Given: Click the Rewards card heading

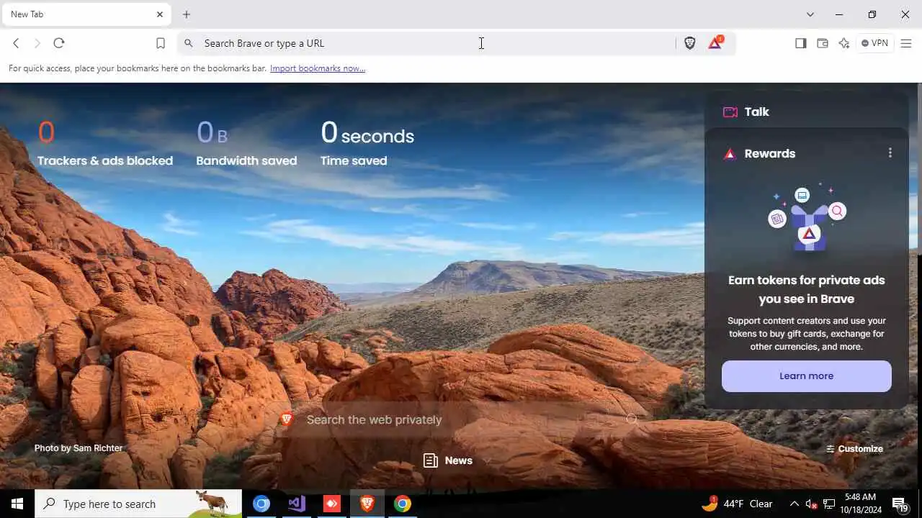Looking at the screenshot, I should [x=769, y=153].
